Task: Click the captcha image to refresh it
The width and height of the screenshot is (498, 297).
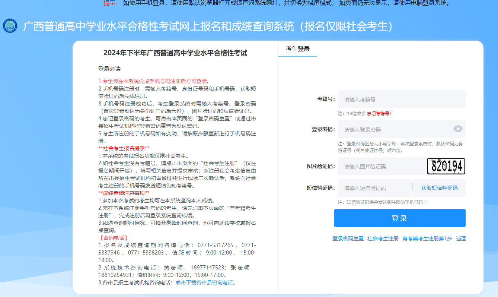Action: (x=446, y=166)
